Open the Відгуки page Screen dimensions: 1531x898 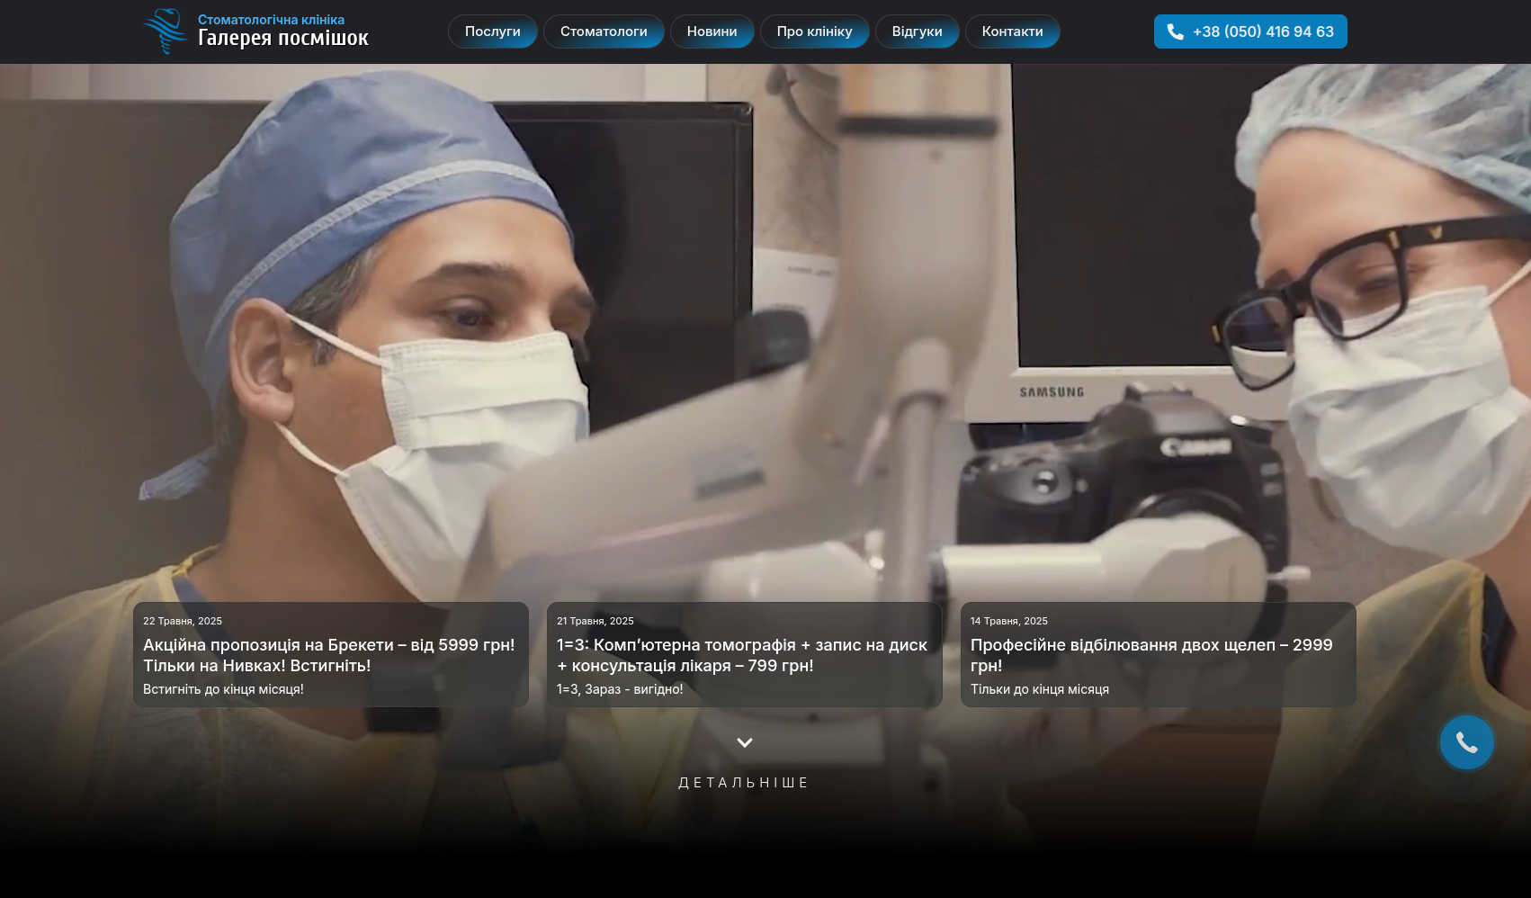pyautogui.click(x=917, y=31)
